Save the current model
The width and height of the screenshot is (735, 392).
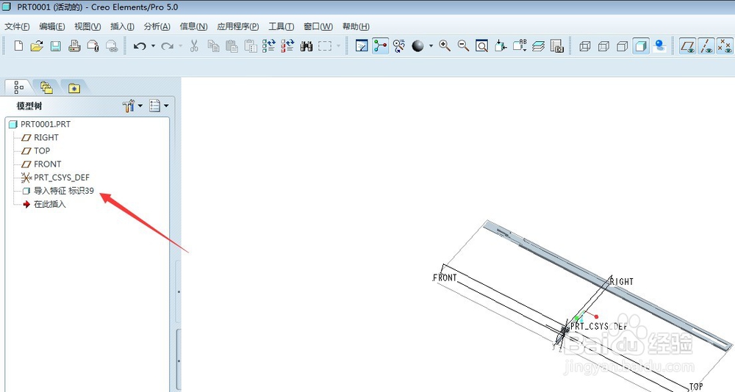55,46
